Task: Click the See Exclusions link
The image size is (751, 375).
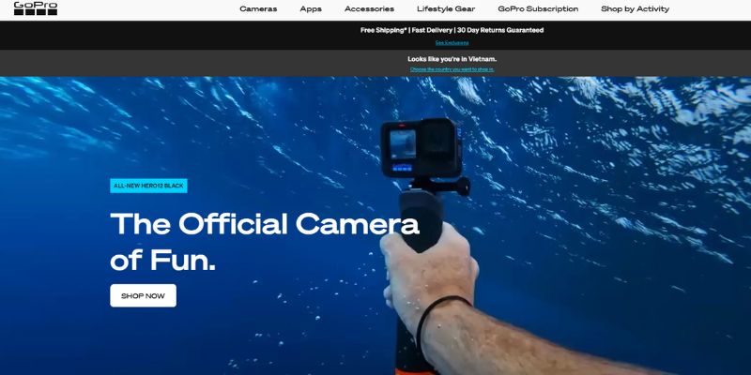Action: click(452, 42)
